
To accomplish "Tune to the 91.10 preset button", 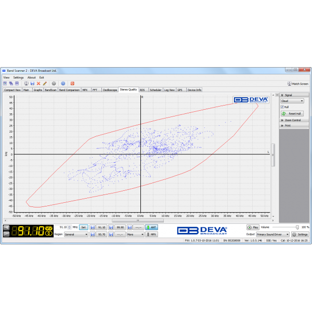I will pos(102,227).
